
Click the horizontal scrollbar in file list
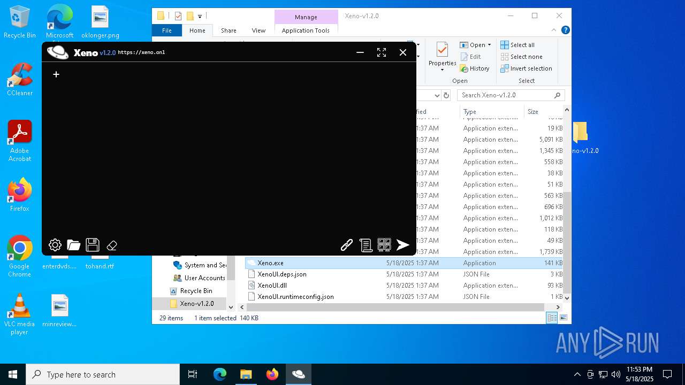[x=395, y=307]
